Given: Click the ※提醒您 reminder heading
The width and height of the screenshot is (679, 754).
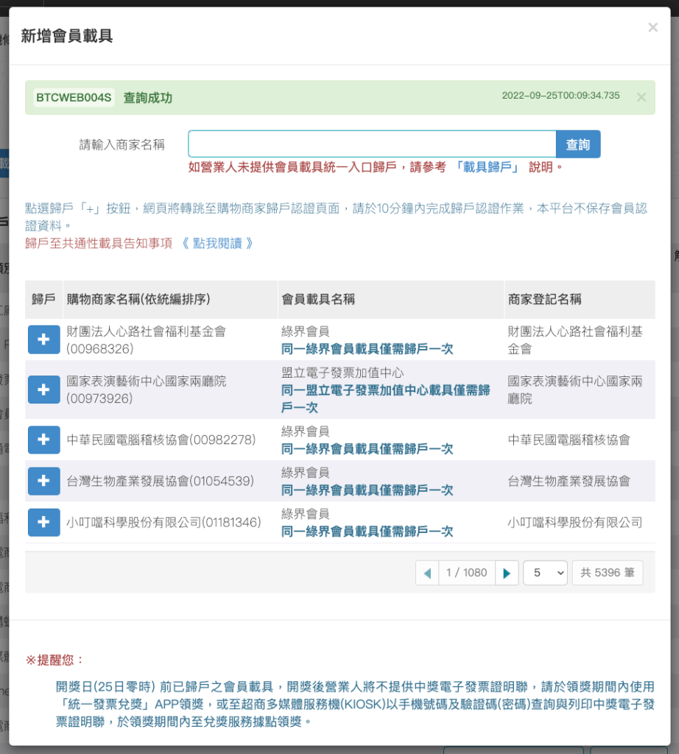Looking at the screenshot, I should [54, 660].
